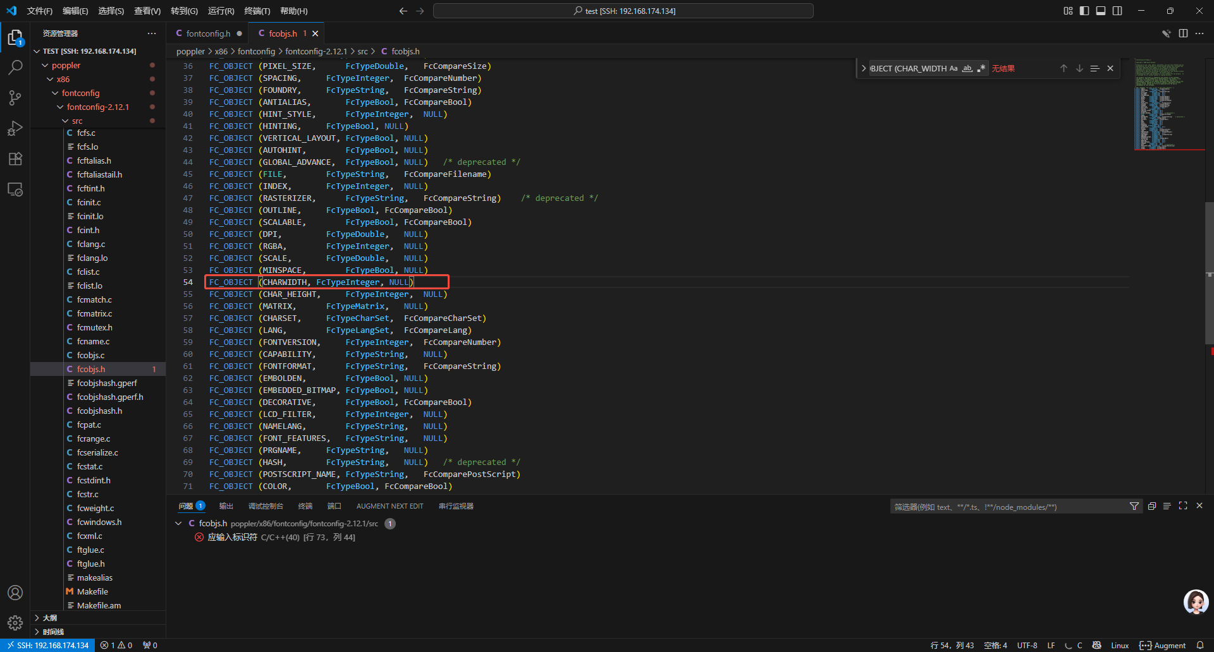The height and width of the screenshot is (652, 1214).
Task: Open the Remote Explorer view
Action: 15,189
